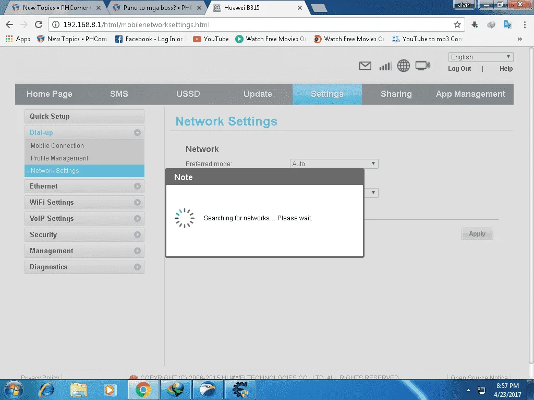Click the page vertical scrollbar
Viewport: 534px width, 400px height.
[x=531, y=206]
